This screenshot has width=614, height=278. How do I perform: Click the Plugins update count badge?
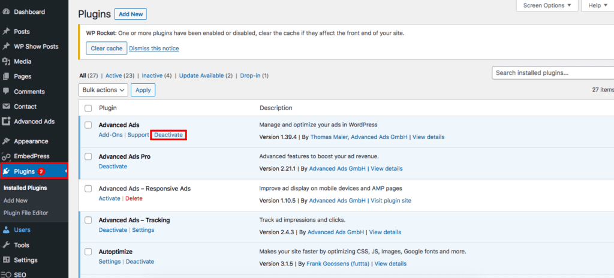41,171
